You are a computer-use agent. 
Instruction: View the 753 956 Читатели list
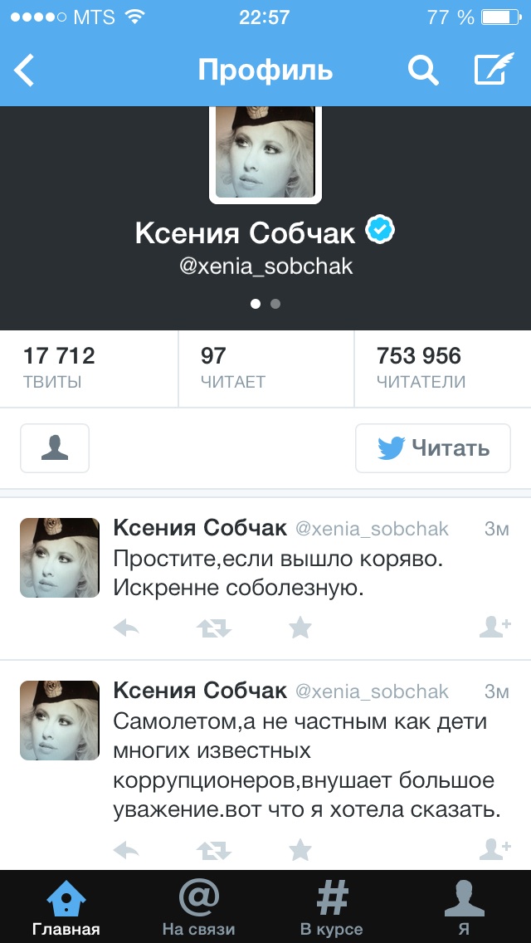[x=442, y=368]
